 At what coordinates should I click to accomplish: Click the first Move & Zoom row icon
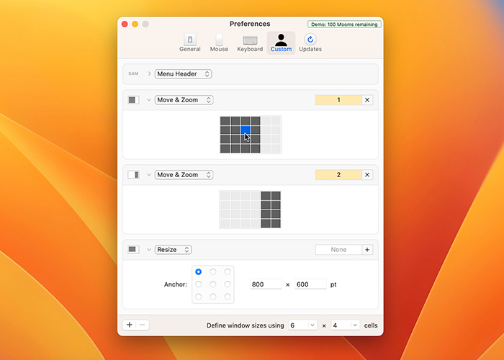tap(133, 100)
